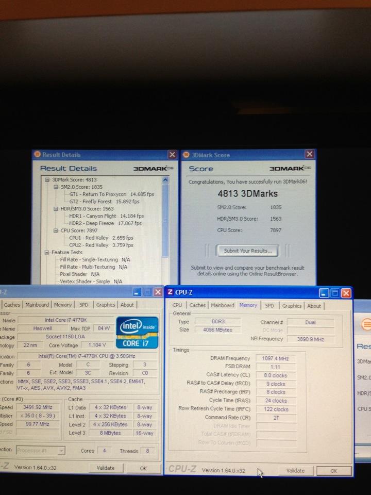Click the CPU-Z 'Z' title bar icon

(x=170, y=292)
